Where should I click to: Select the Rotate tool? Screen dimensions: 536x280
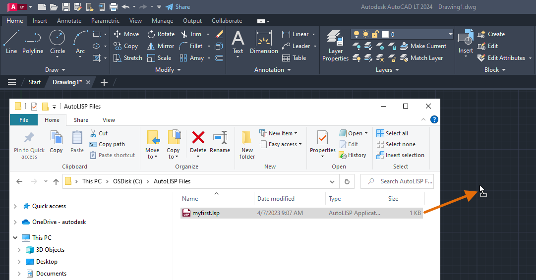[x=161, y=34]
